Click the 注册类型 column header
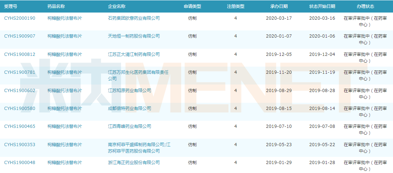Screen dimensions: 393x173 (x=236, y=6)
